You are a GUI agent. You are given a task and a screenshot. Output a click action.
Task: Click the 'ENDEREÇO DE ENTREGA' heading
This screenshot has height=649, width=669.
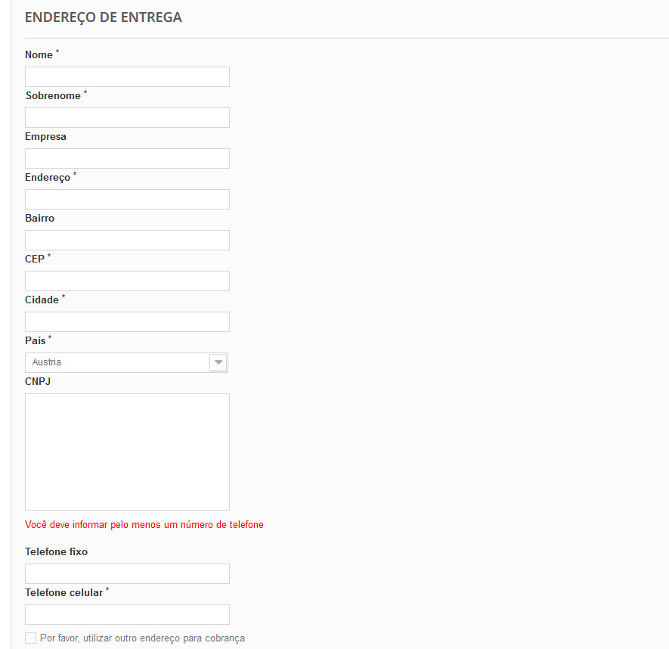[103, 17]
